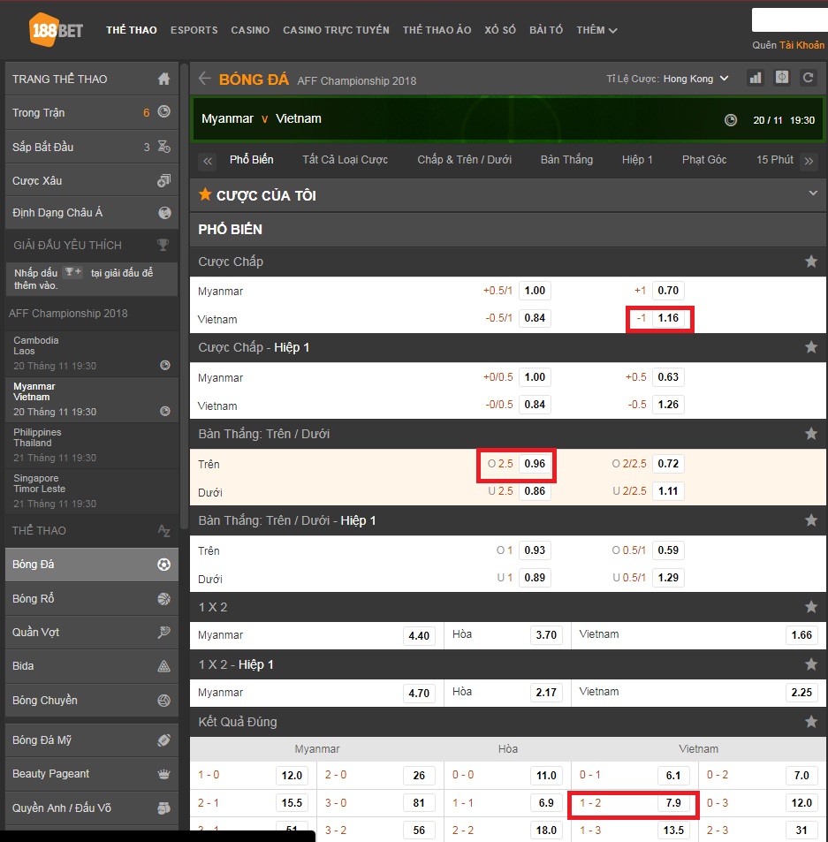This screenshot has height=842, width=828.
Task: Open Philippines Thailand match in sidebar
Action: [92, 444]
